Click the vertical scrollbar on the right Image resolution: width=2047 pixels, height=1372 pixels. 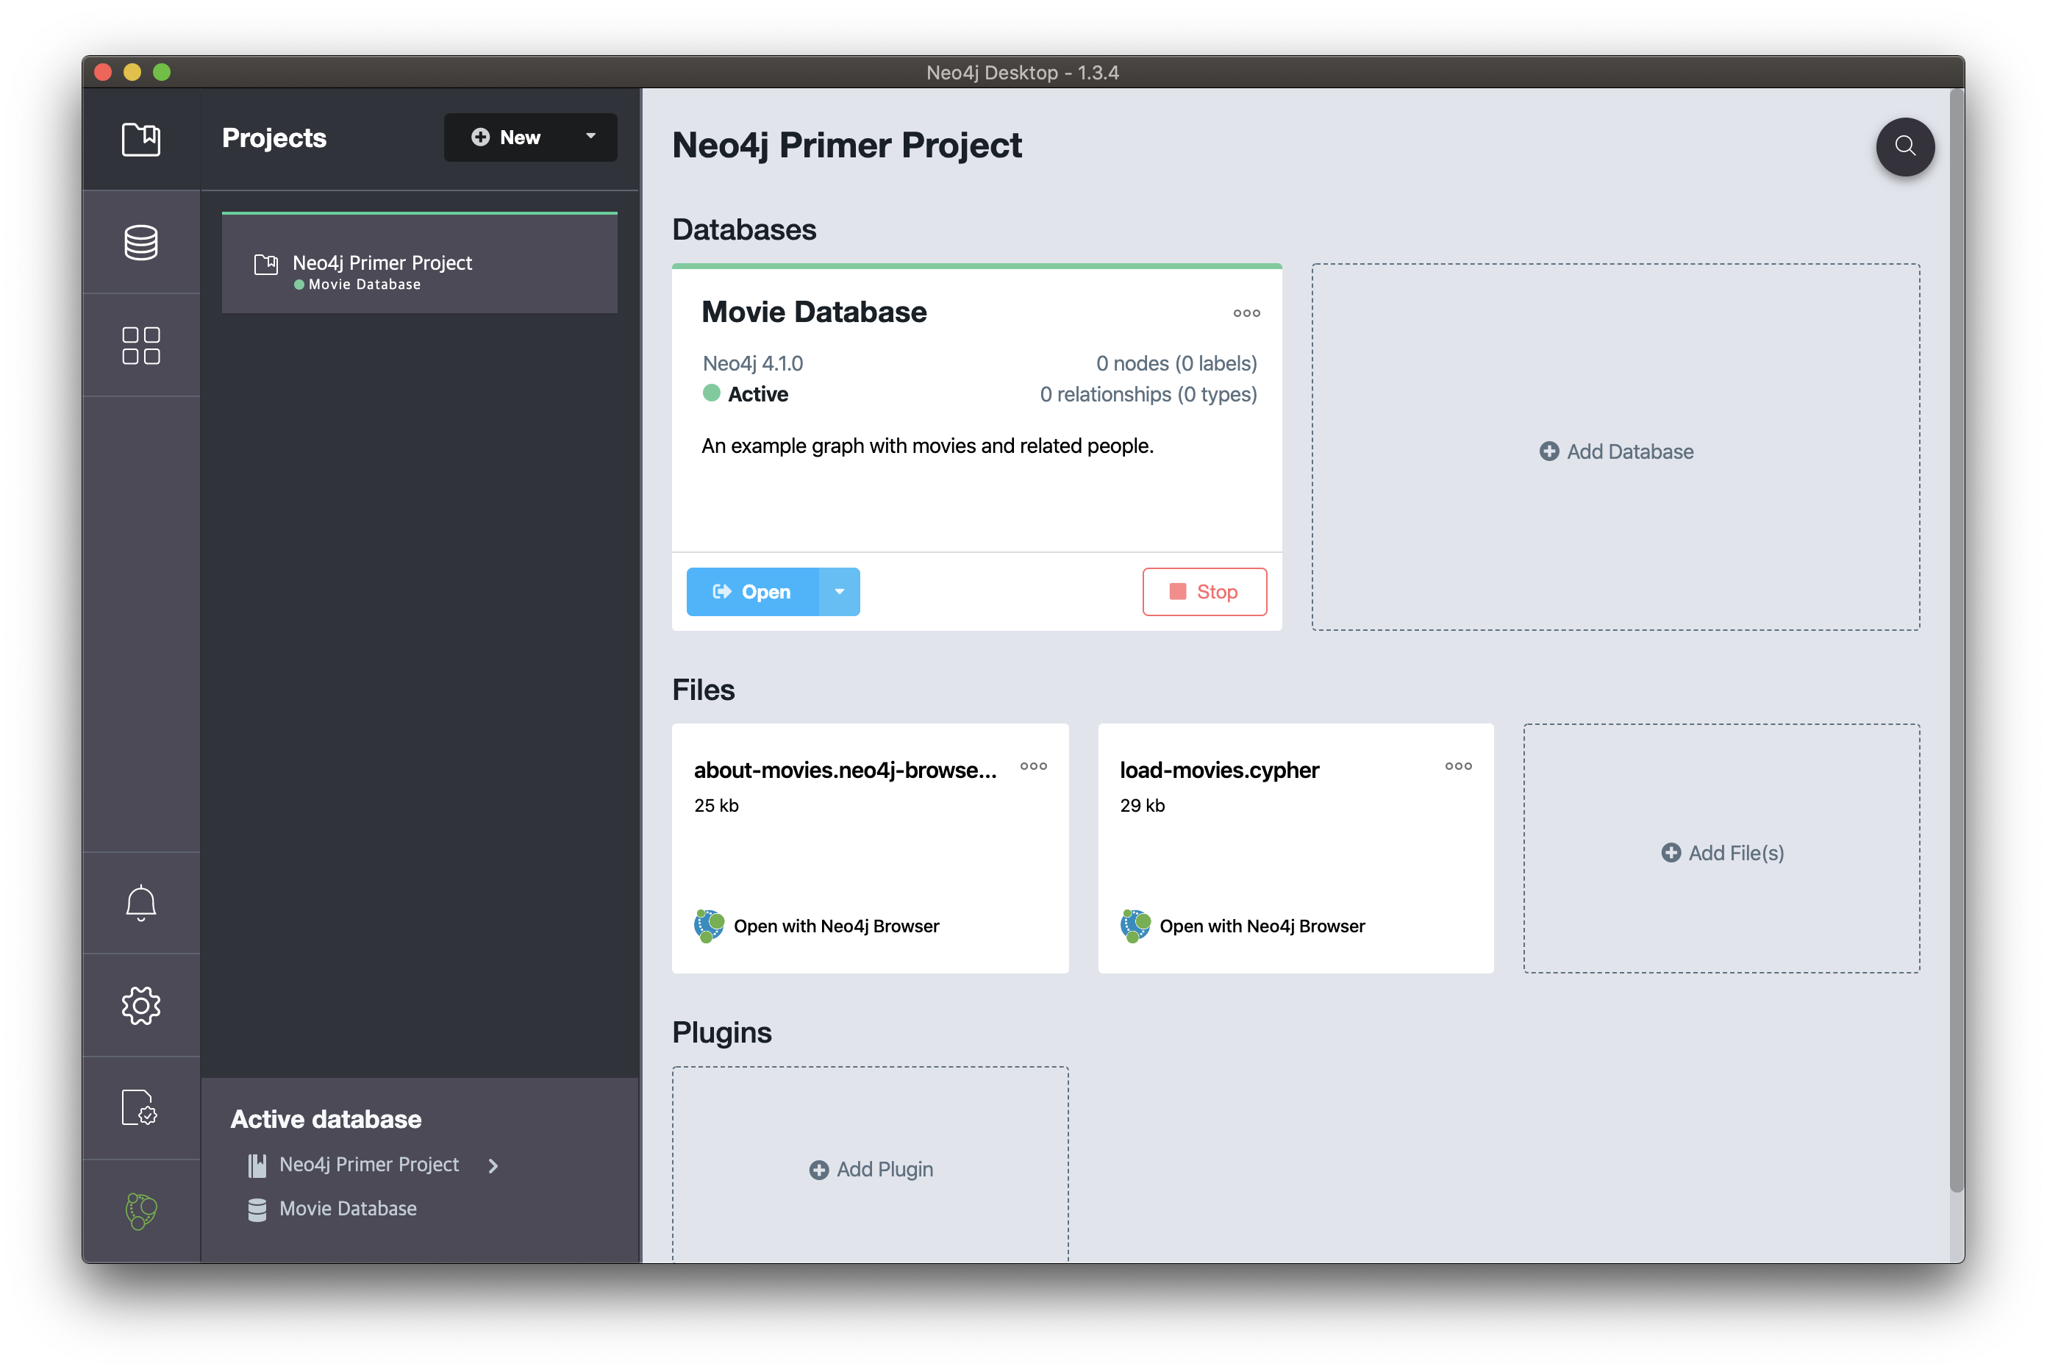click(1956, 639)
